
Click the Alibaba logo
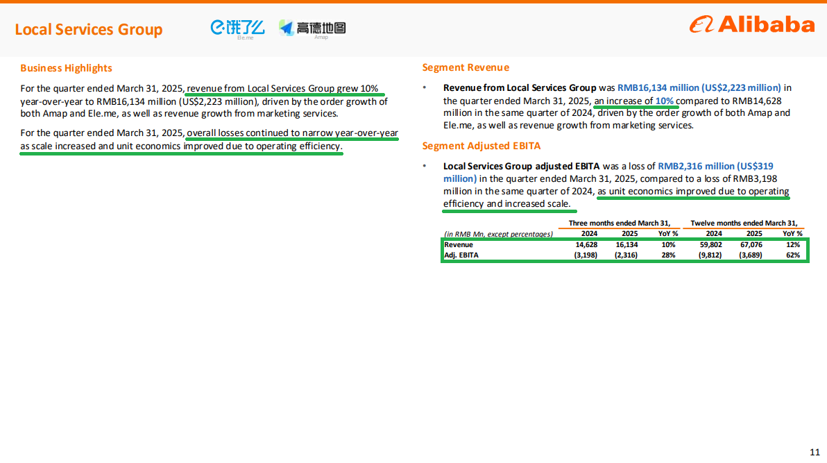pos(752,24)
